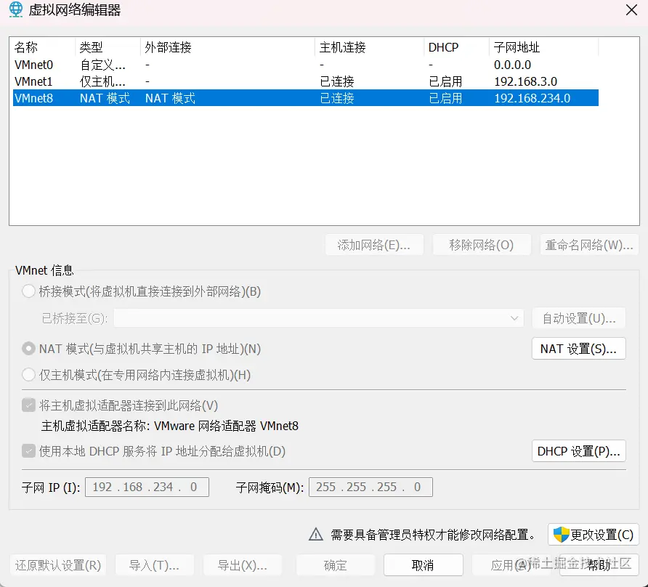
Task: Select the 桥接模式 radio button
Action: (28, 291)
